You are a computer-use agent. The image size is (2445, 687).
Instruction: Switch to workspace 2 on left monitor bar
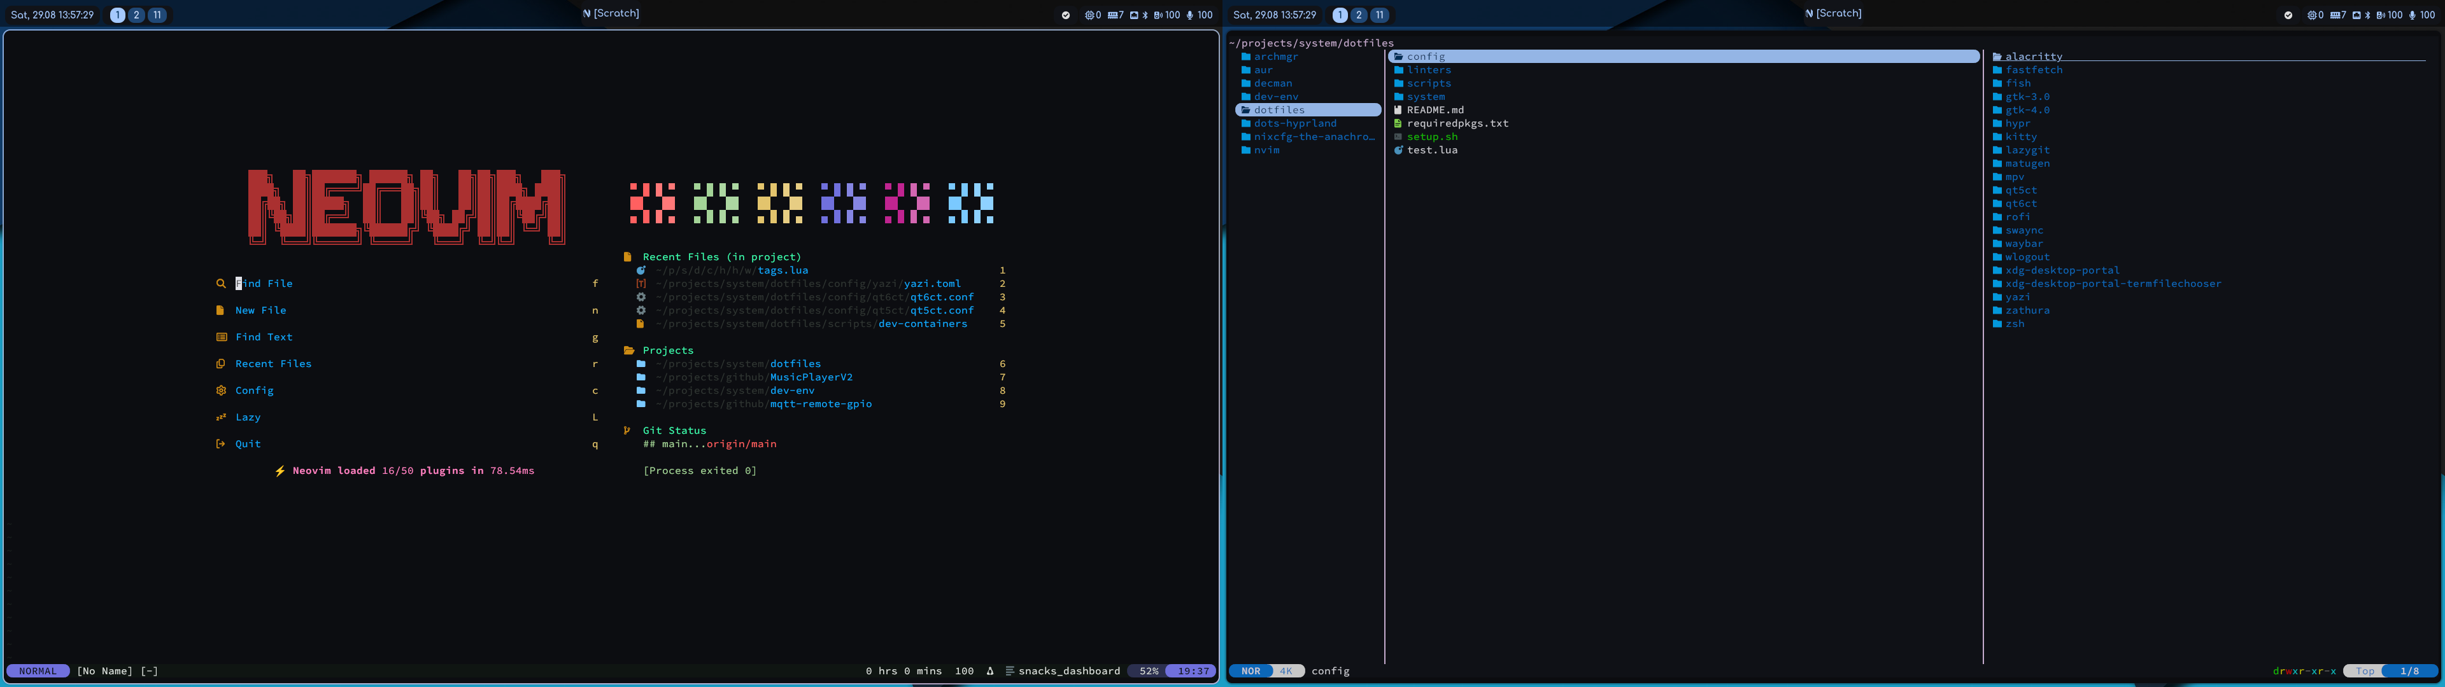[x=136, y=15]
